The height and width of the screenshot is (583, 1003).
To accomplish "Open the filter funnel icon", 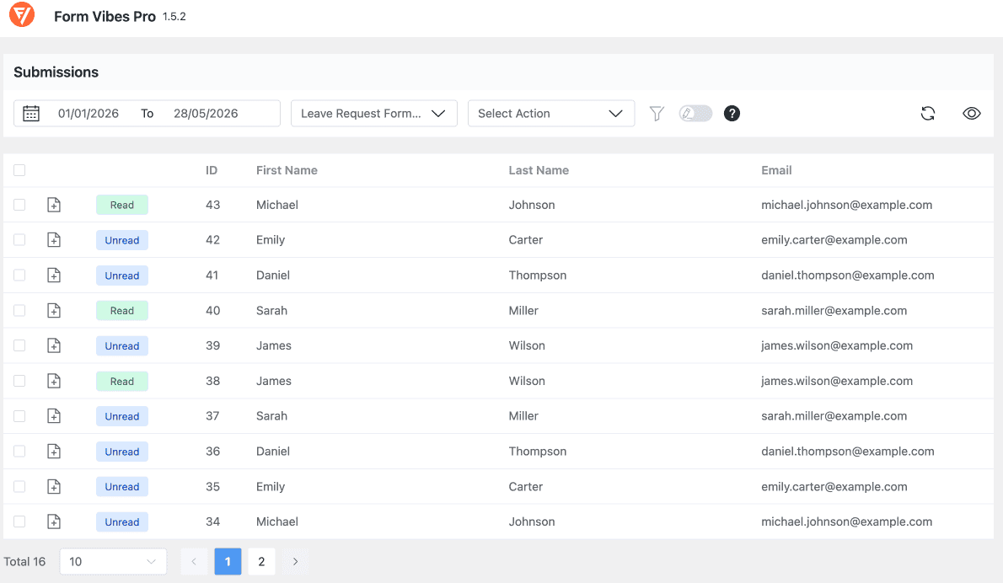I will [x=657, y=114].
